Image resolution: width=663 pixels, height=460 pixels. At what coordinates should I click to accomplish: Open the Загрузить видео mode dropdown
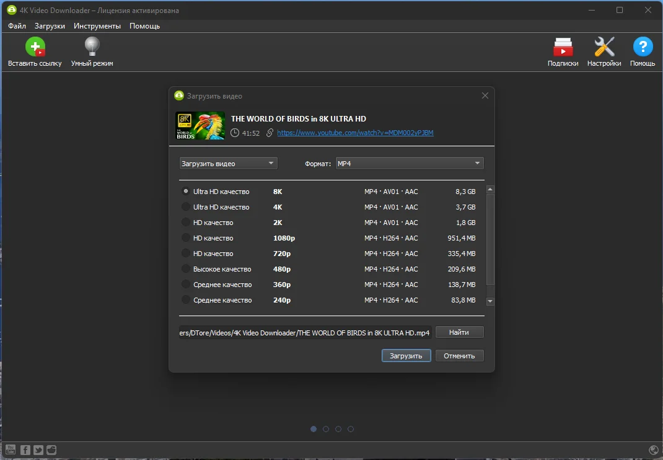point(228,163)
